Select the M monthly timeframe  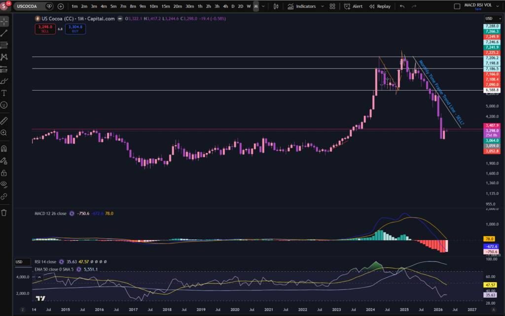256,6
